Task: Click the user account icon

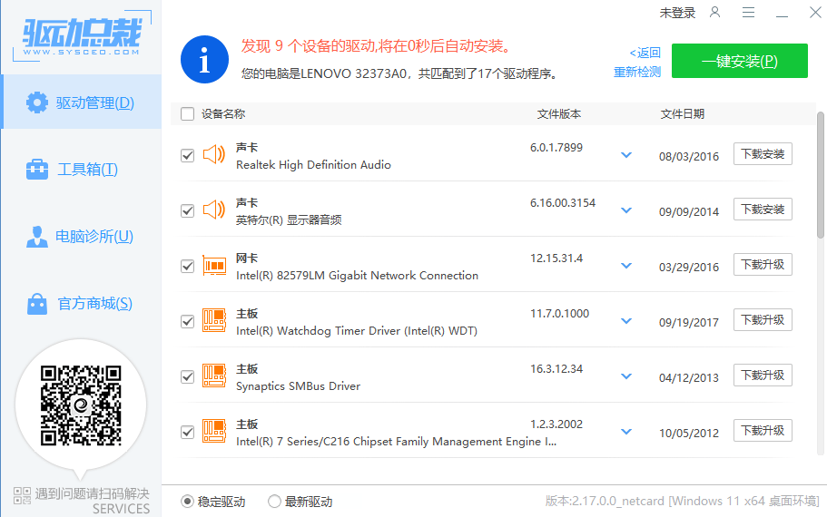Action: pyautogui.click(x=714, y=12)
